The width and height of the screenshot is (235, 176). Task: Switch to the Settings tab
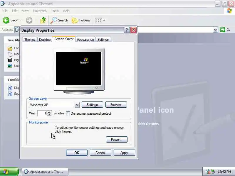(x=103, y=40)
